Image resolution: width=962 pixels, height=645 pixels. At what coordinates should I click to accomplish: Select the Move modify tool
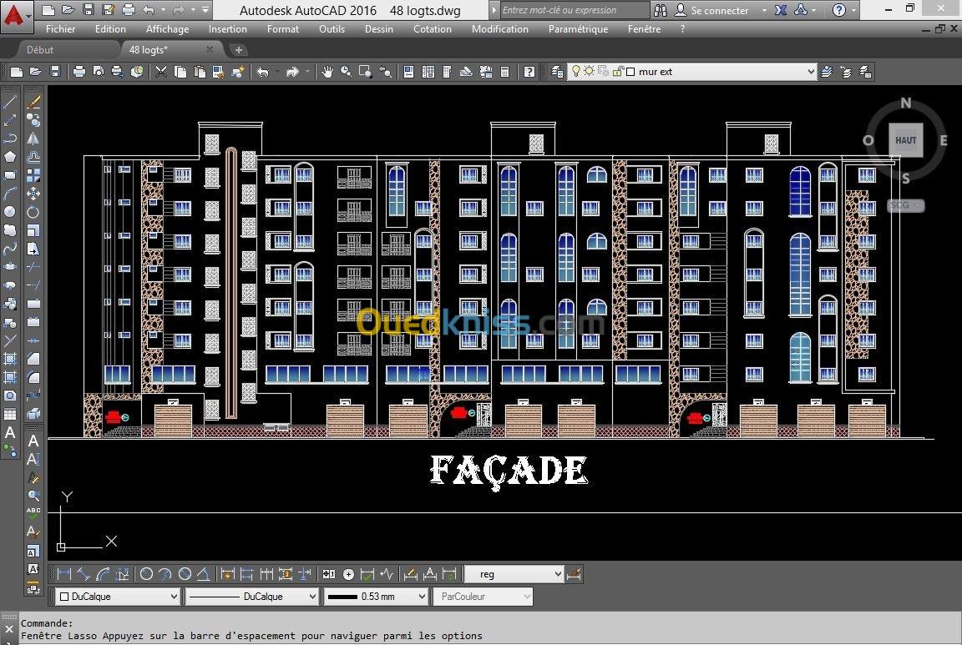[x=33, y=194]
